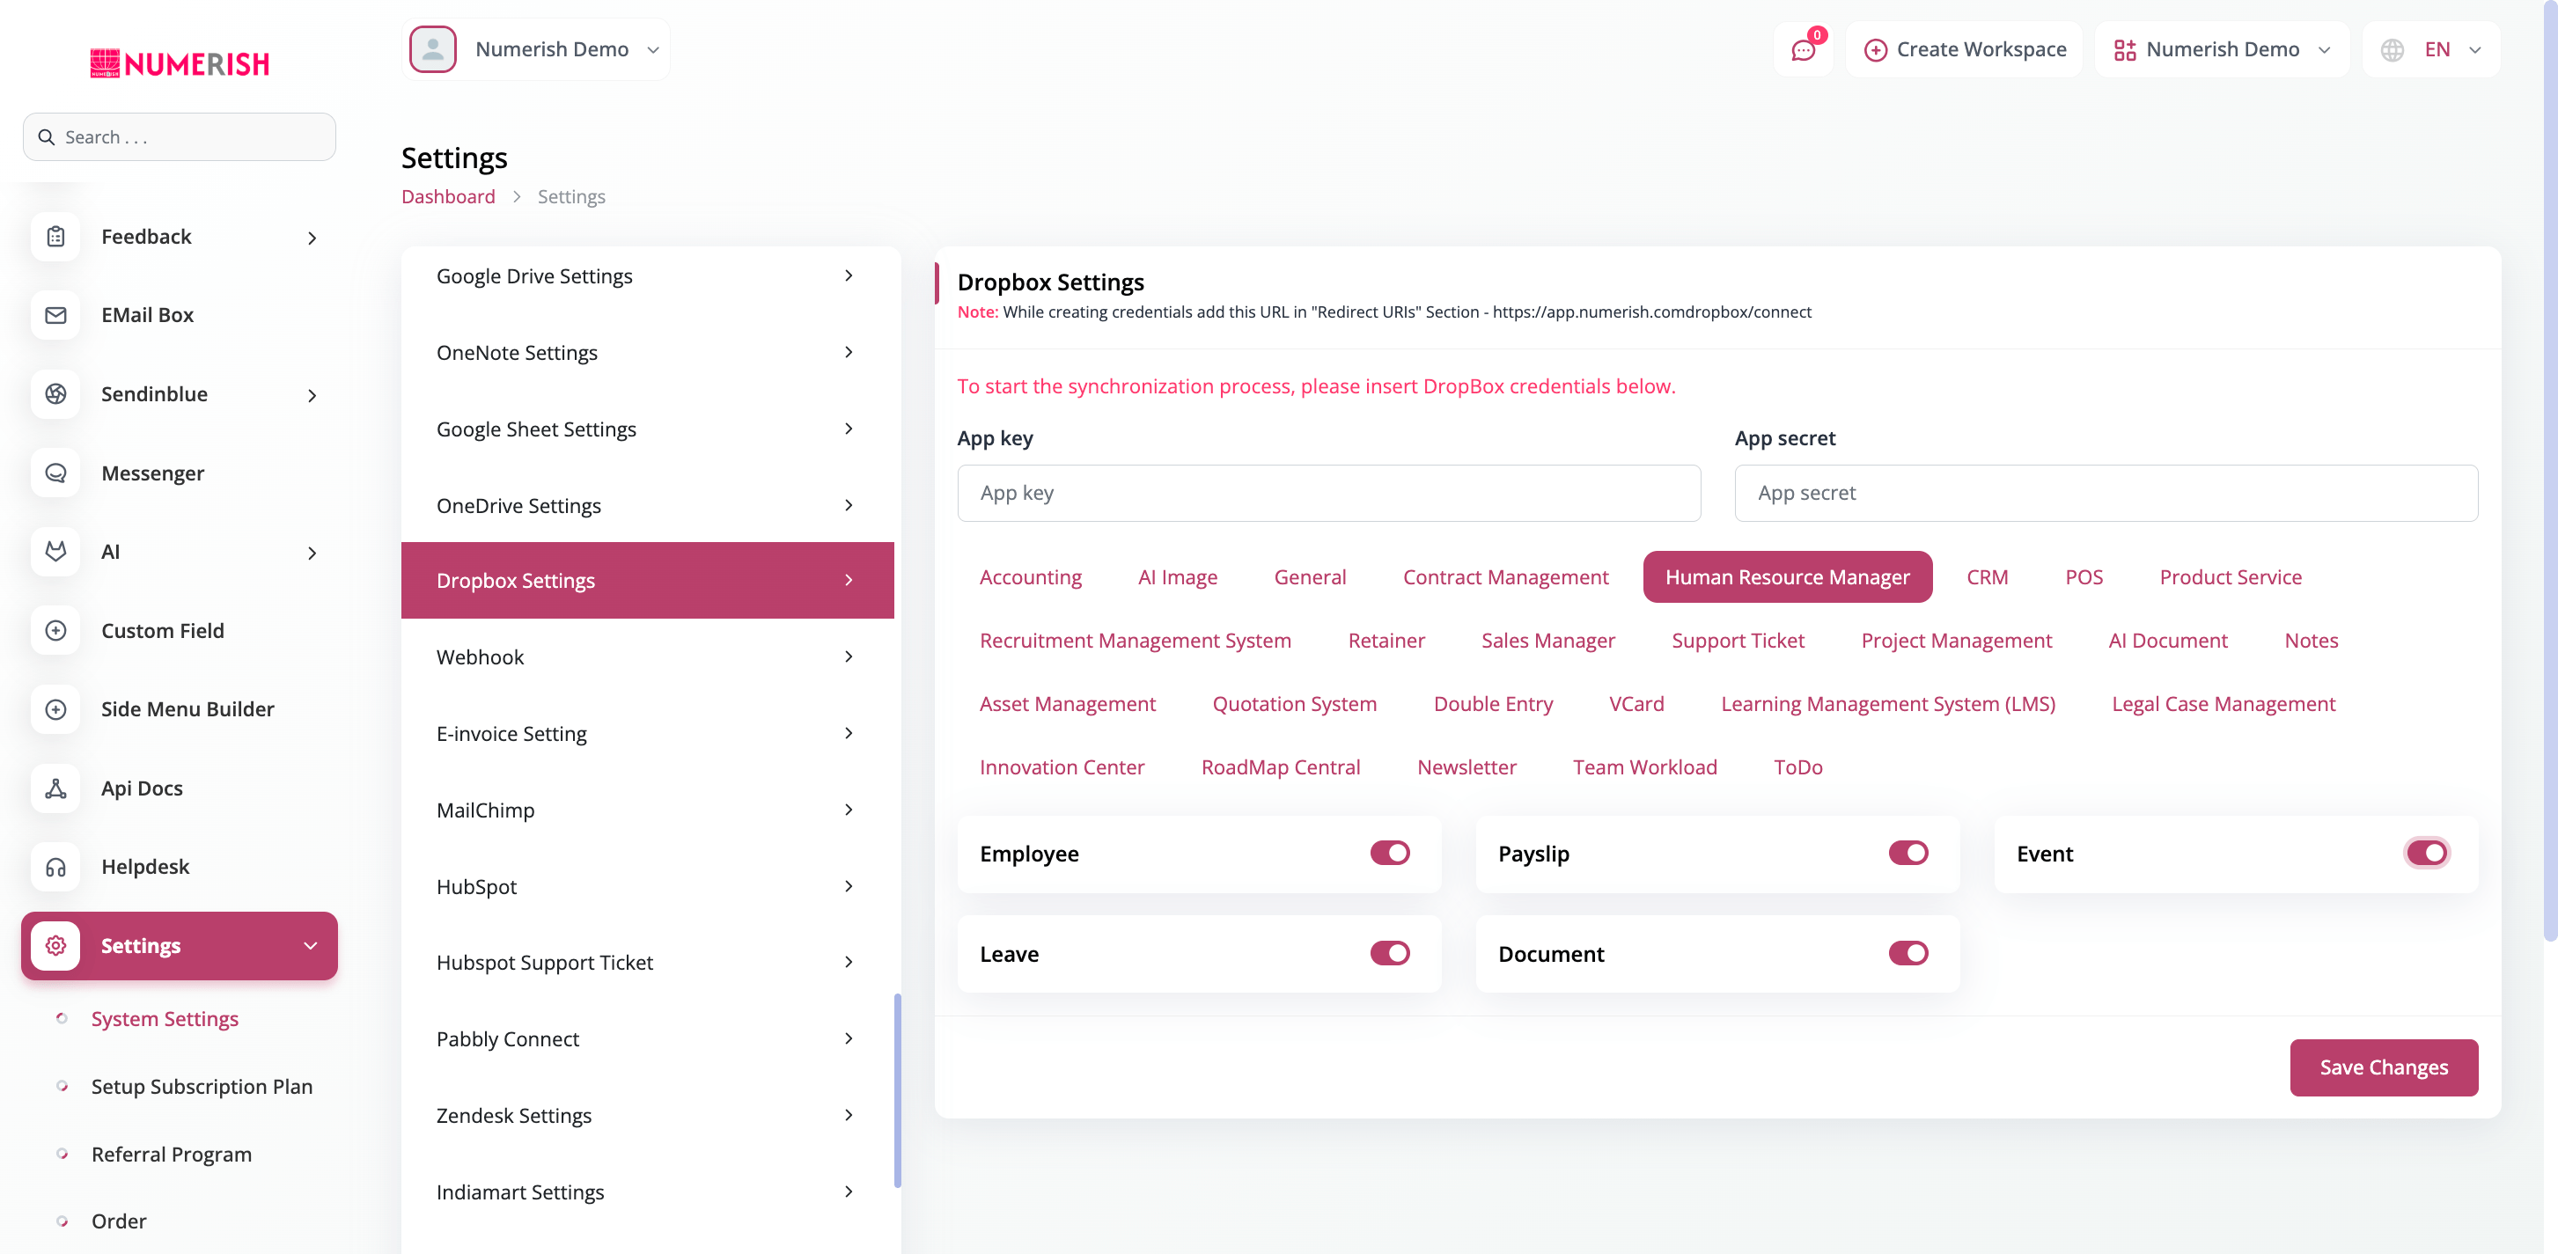
Task: Click the Messenger chat bubble icon
Action: (x=55, y=473)
